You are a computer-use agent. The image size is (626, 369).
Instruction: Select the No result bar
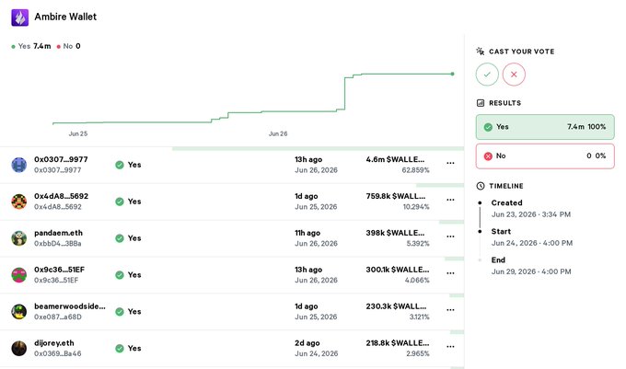point(545,156)
